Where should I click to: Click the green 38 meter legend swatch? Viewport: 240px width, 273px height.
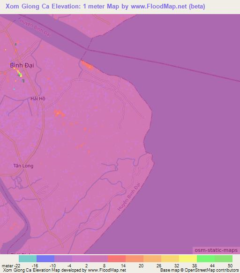tap(206, 258)
